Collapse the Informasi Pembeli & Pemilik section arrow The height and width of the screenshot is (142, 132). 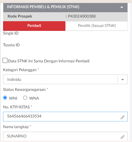tap(122, 7)
